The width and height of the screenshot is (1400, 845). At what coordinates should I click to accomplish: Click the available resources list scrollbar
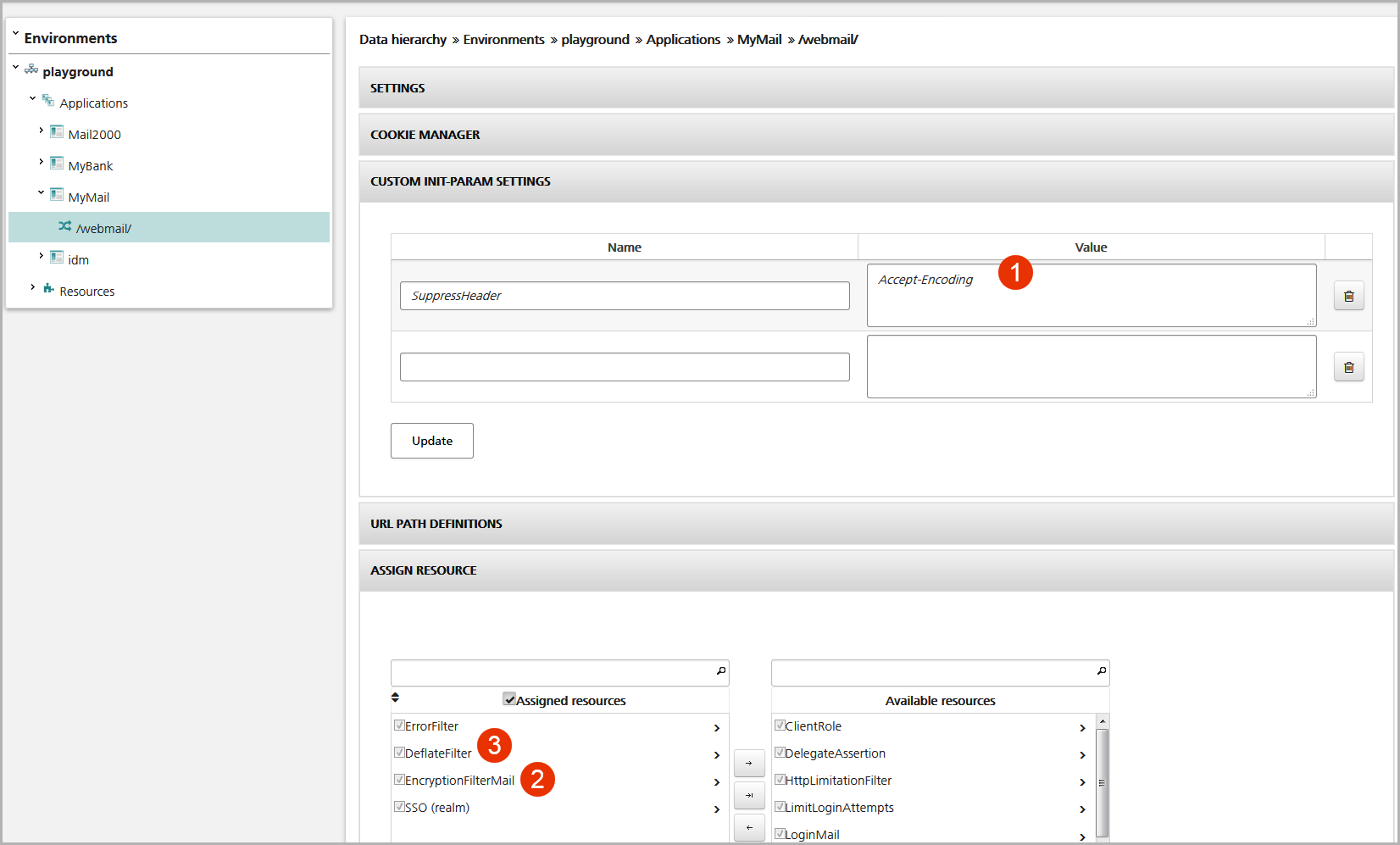tap(1103, 782)
